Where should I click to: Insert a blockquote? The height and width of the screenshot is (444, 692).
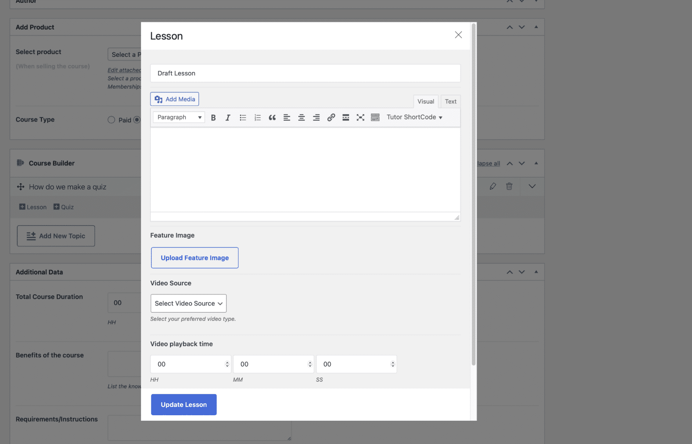click(x=272, y=117)
